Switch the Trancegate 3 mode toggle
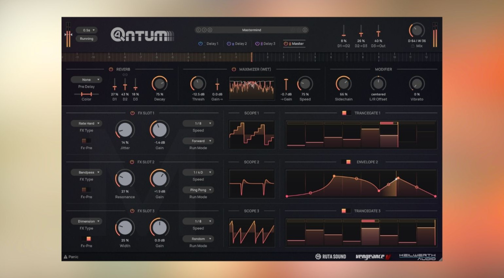Image resolution: width=504 pixels, height=278 pixels. [346, 211]
